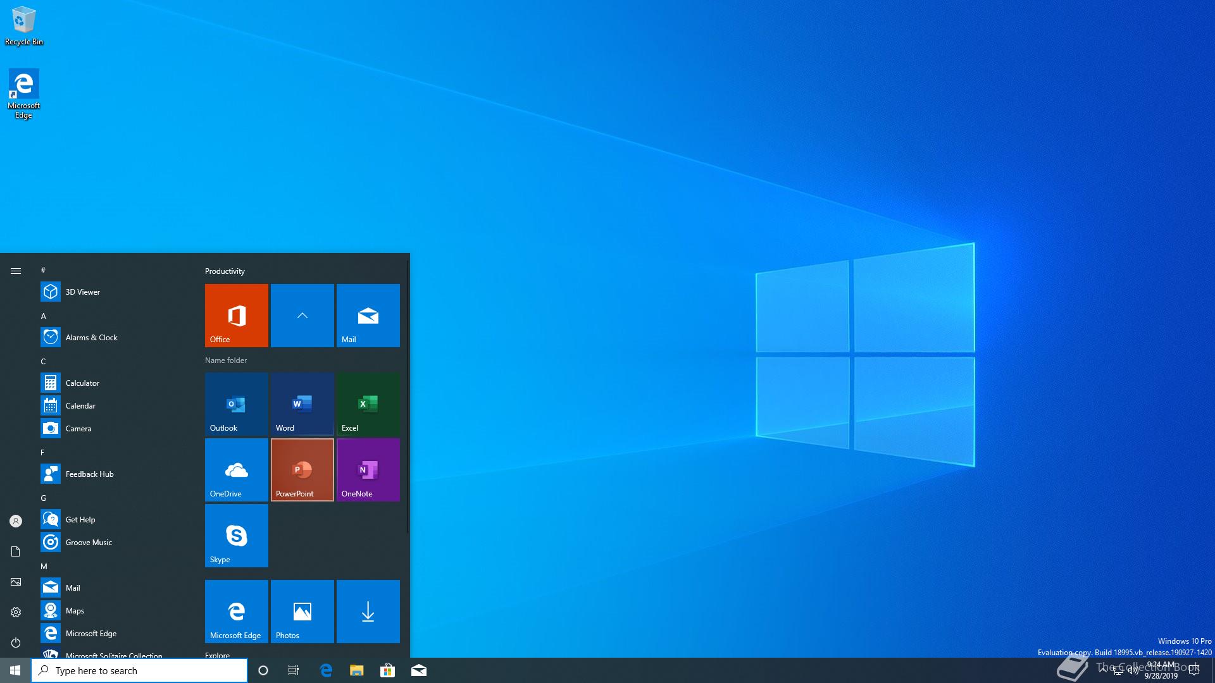Click the Start menu tiles scrollbar
Image resolution: width=1215 pixels, height=683 pixels.
(408, 397)
